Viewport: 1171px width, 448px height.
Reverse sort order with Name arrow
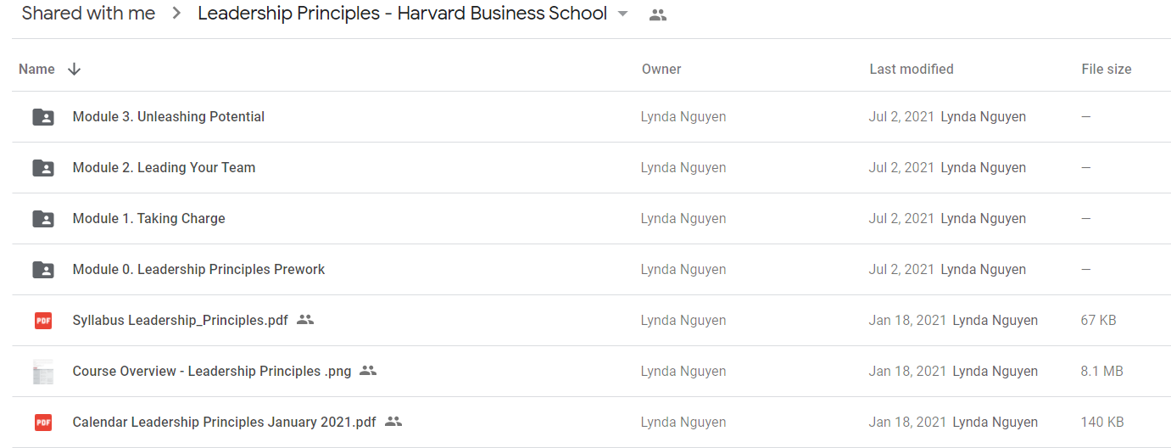point(74,70)
